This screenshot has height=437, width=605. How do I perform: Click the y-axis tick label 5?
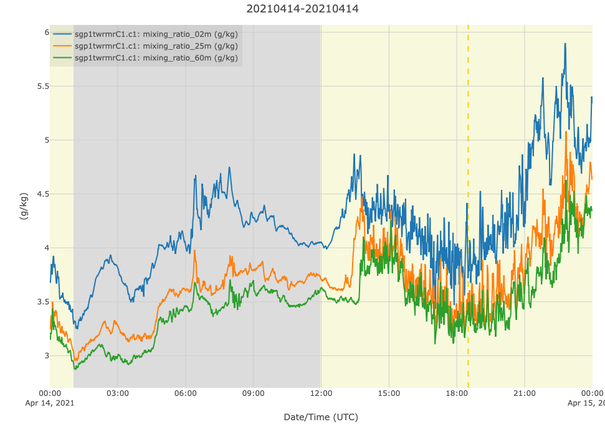tap(47, 140)
